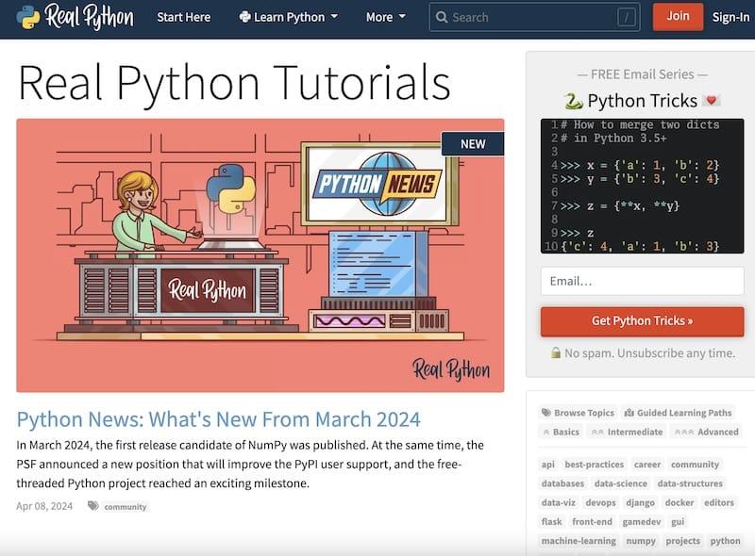Click the slash shortcut icon in search
Screen dimensions: 755x556
(626, 17)
